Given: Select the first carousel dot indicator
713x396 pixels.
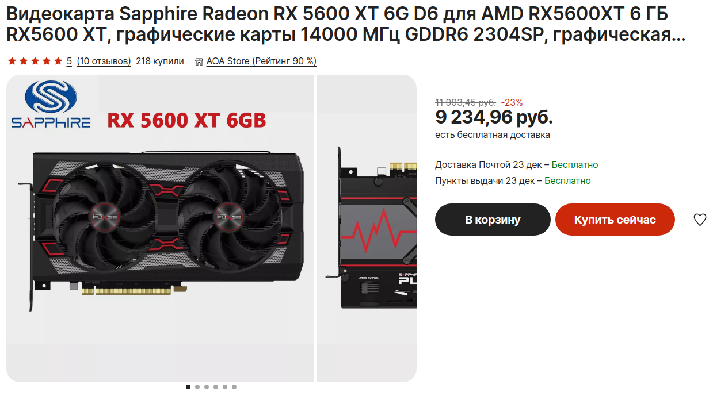Looking at the screenshot, I should [188, 387].
